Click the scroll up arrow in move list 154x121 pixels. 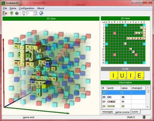(147, 88)
